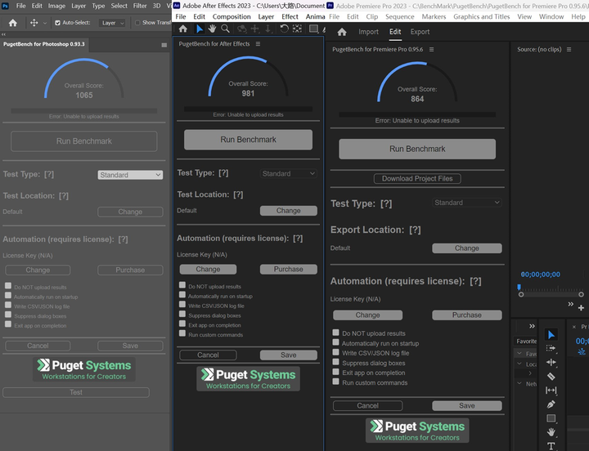This screenshot has height=451, width=589.
Task: Click the Test button in Photoshop panel
Action: (x=76, y=392)
